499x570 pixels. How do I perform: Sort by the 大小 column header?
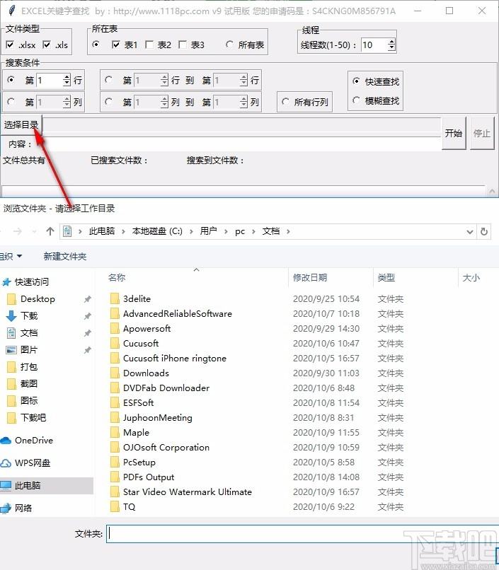[x=471, y=278]
